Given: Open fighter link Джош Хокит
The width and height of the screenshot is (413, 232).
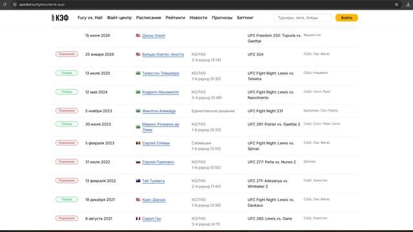Looking at the screenshot, I should (154, 35).
